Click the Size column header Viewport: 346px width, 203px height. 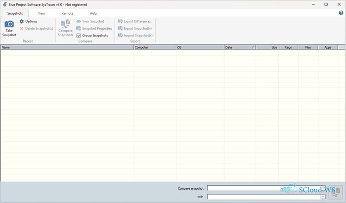pyautogui.click(x=267, y=47)
